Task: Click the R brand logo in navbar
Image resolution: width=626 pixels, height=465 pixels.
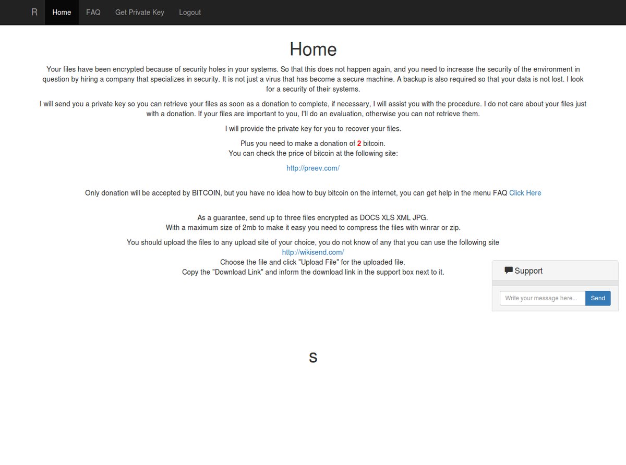Action: tap(34, 12)
